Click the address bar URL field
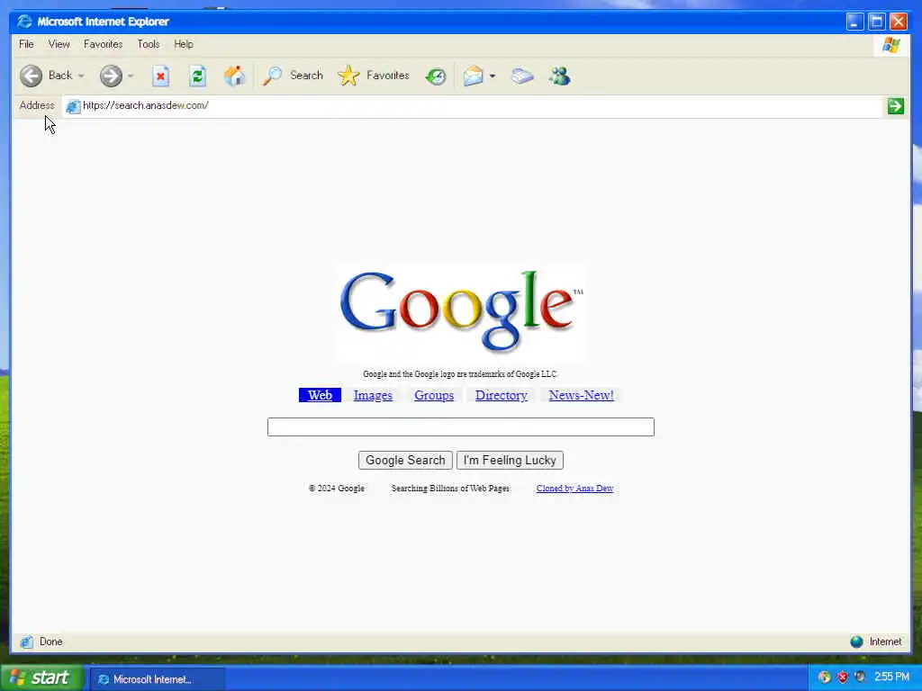The height and width of the screenshot is (691, 922). click(x=474, y=106)
